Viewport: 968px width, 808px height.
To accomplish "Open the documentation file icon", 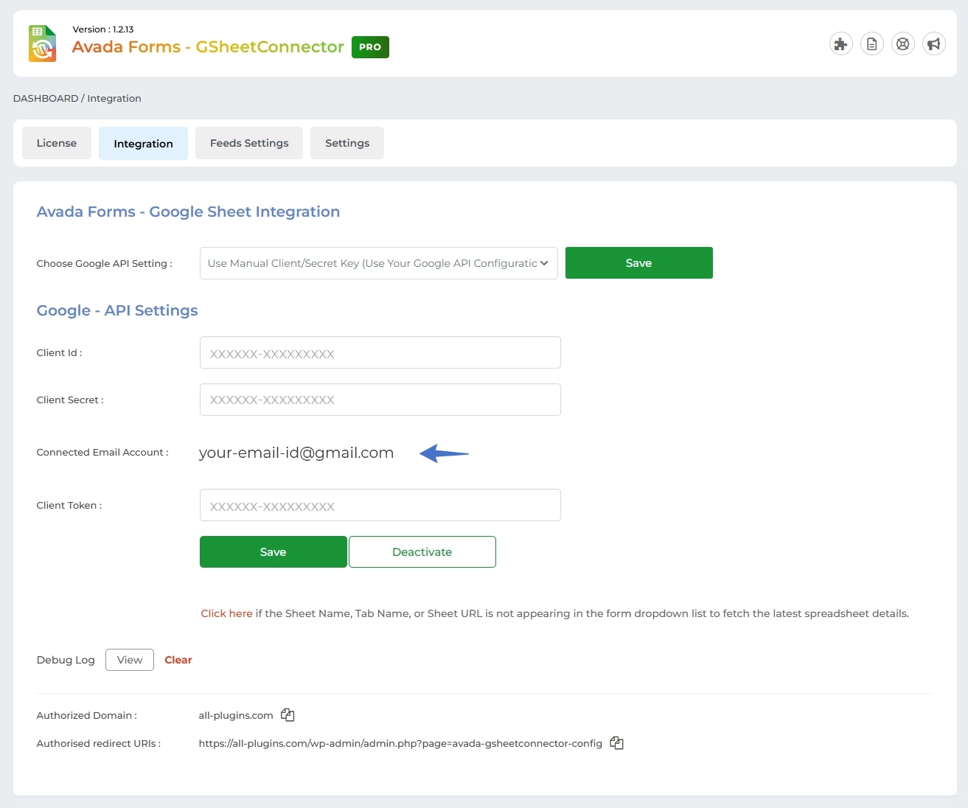I will click(x=871, y=44).
